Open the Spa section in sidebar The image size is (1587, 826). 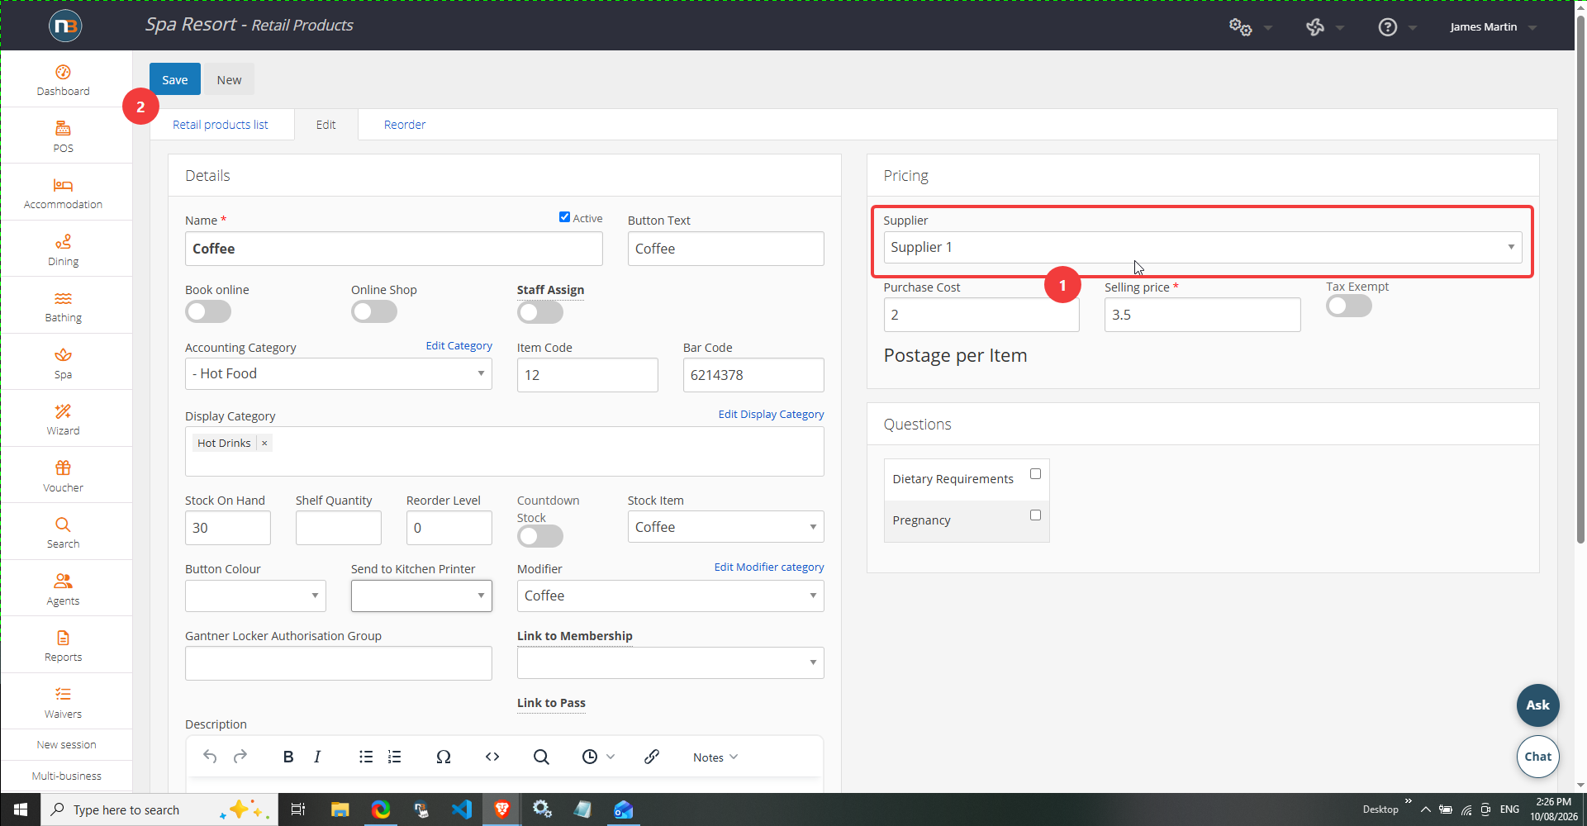point(64,363)
